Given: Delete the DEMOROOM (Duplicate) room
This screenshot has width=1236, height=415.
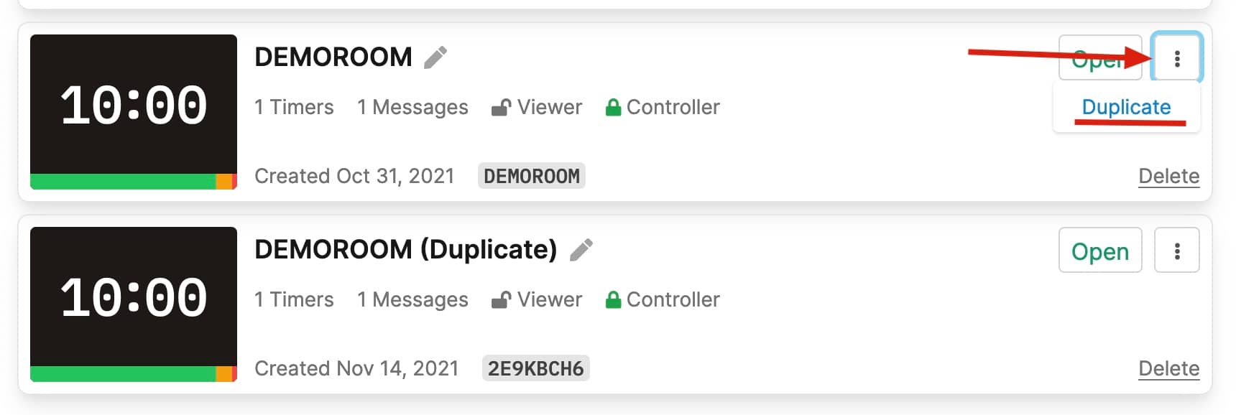Looking at the screenshot, I should 1168,368.
